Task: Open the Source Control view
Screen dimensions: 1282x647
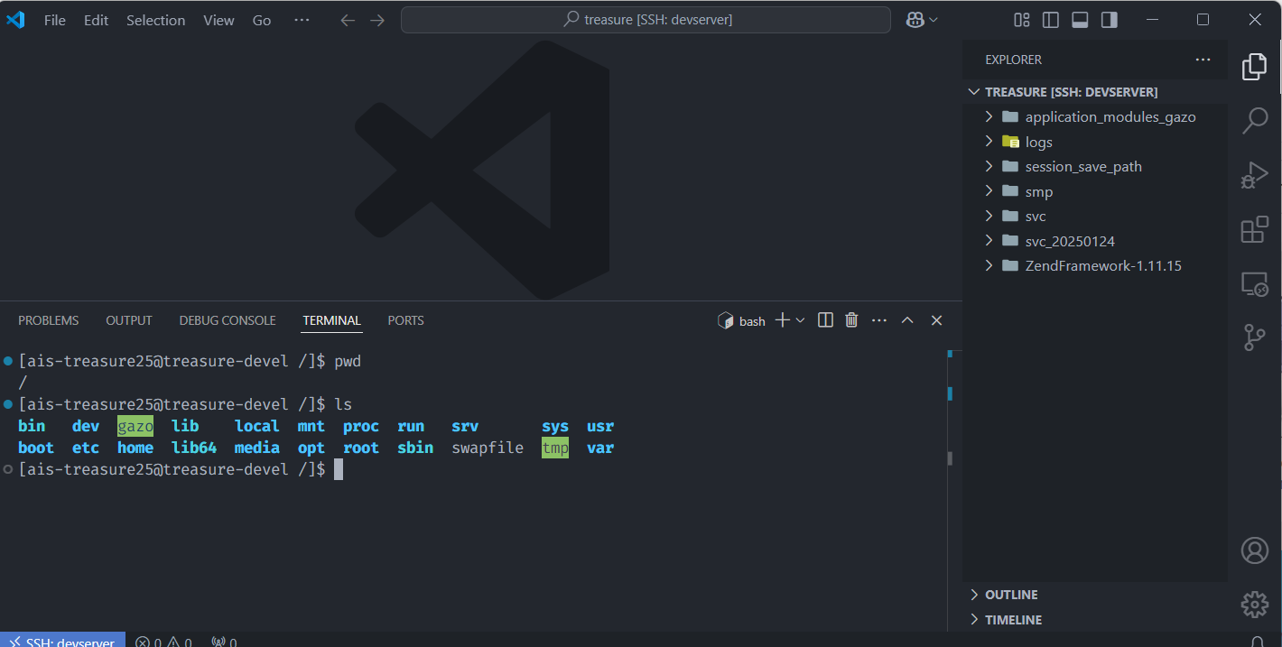Action: [x=1254, y=337]
